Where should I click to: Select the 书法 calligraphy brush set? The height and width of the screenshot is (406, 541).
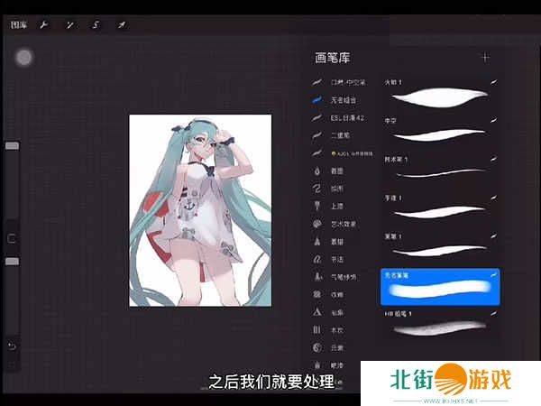tap(334, 259)
